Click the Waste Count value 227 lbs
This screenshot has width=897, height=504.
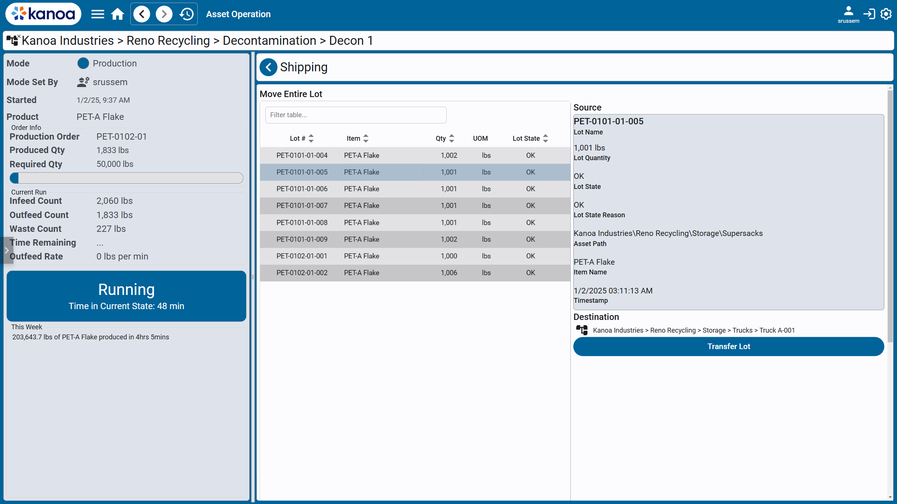pos(111,229)
